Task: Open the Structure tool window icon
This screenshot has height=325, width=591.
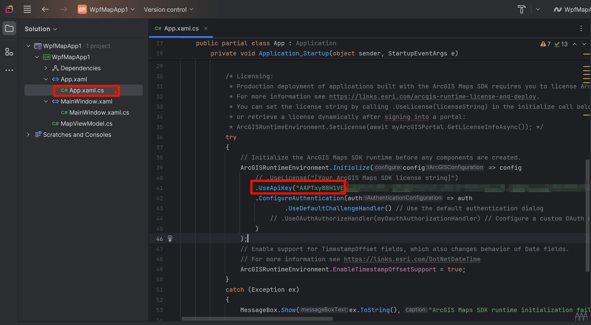Action: pos(9,52)
